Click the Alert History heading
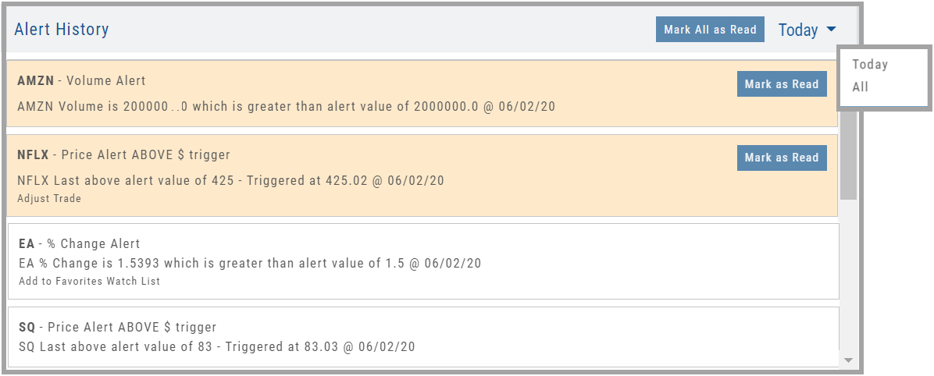 62,30
